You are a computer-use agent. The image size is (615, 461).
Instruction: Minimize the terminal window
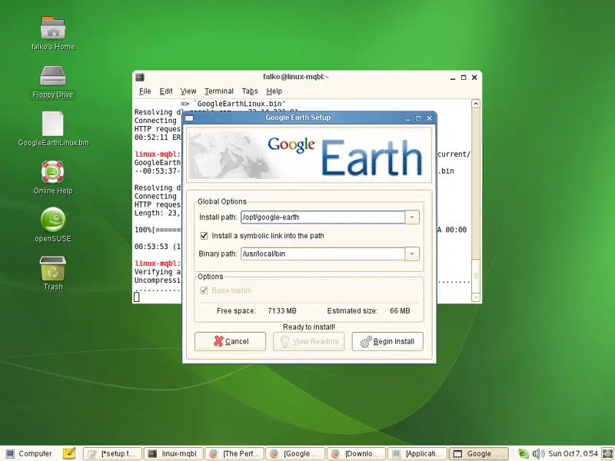(453, 78)
